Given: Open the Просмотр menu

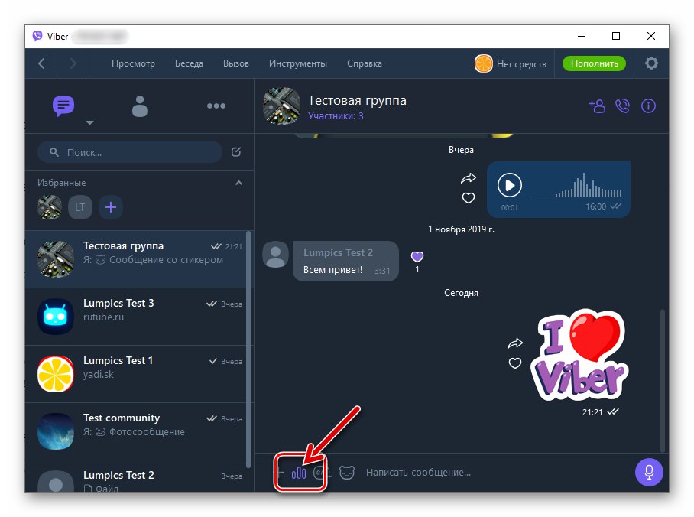Looking at the screenshot, I should tap(133, 63).
